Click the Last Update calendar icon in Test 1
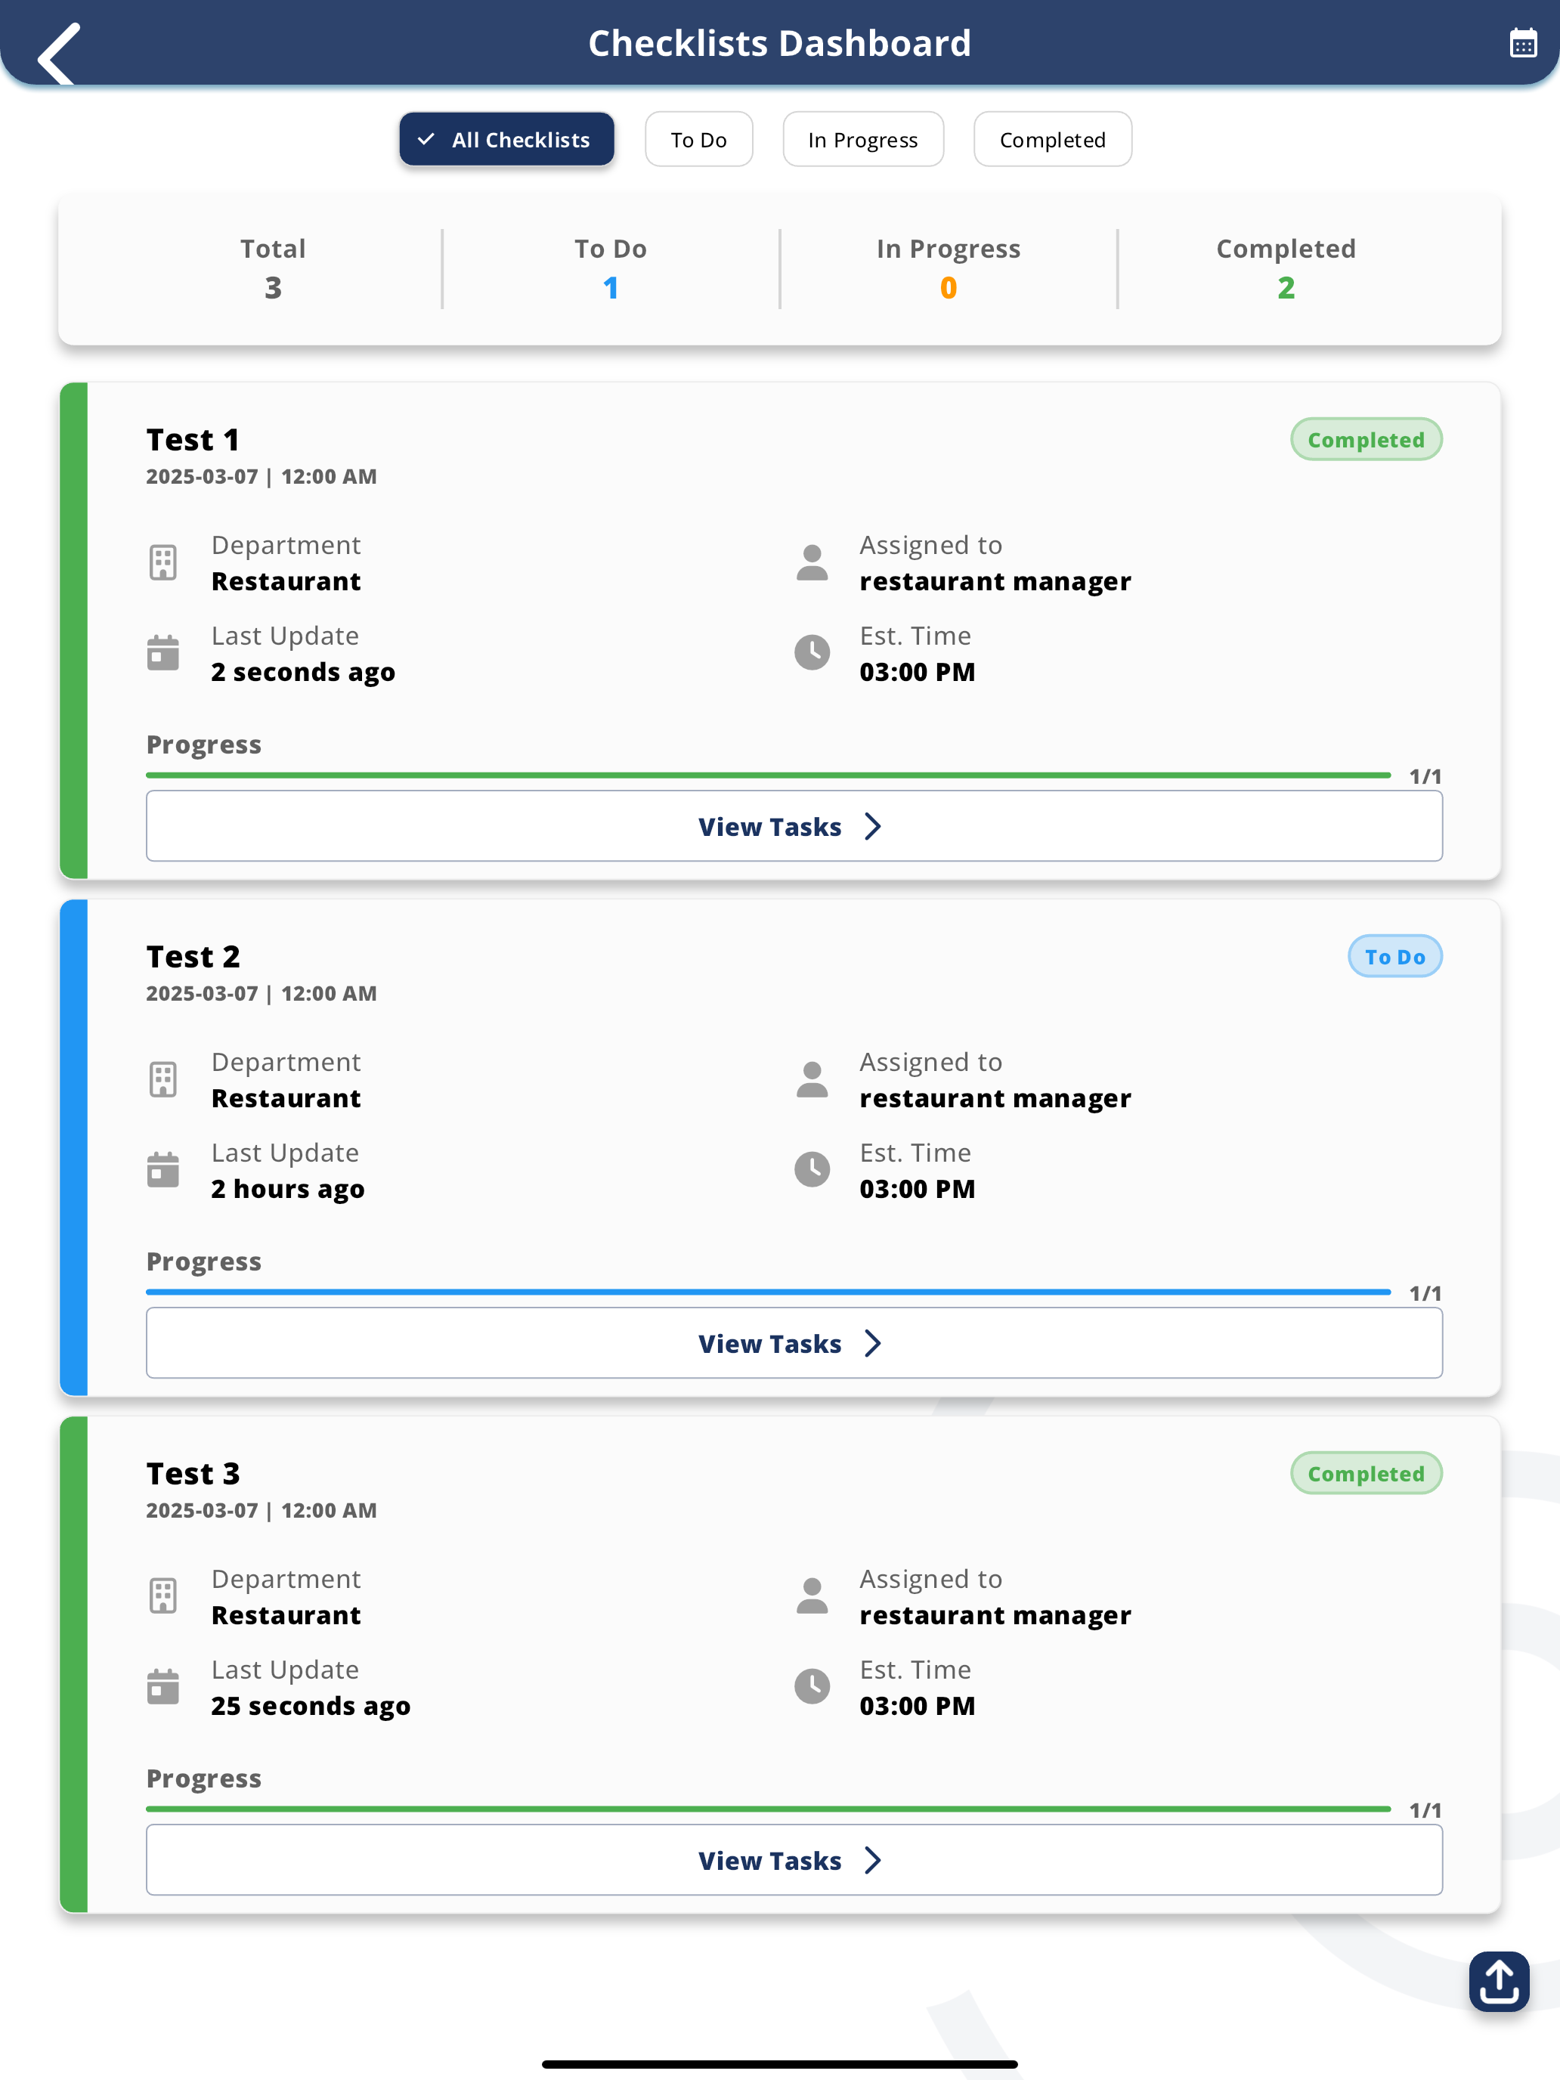Viewport: 1560px width, 2080px height. 162,652
